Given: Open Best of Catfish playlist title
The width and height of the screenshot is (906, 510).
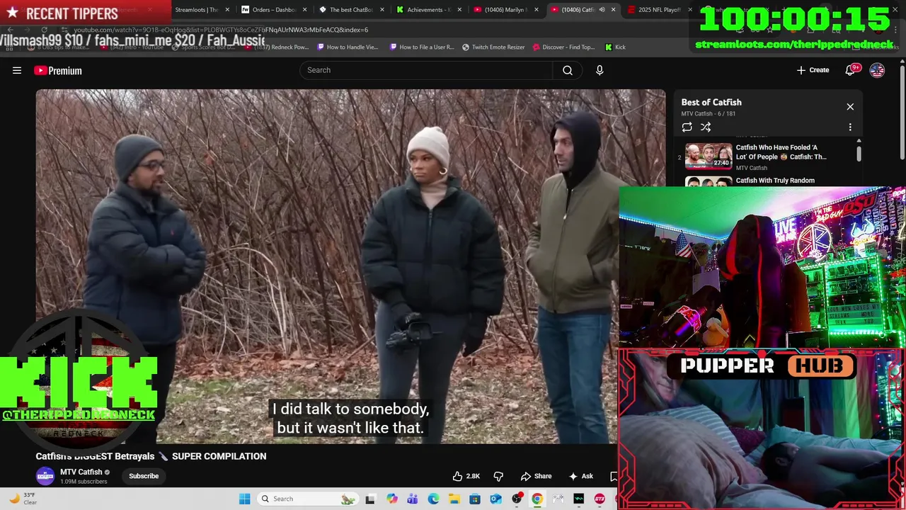Looking at the screenshot, I should pos(711,102).
